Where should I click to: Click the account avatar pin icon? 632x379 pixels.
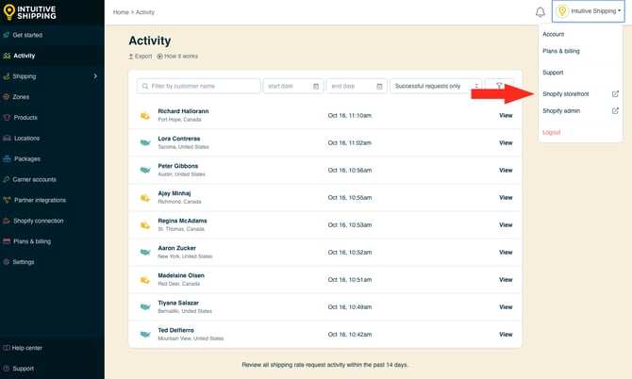(x=562, y=11)
